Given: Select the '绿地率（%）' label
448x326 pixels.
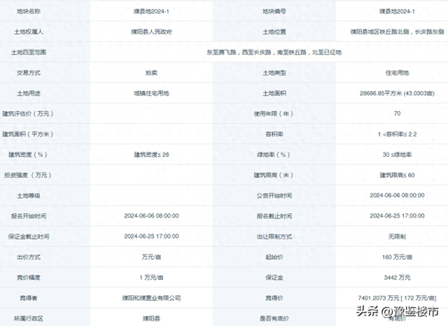Looking at the screenshot, I should click(274, 155).
